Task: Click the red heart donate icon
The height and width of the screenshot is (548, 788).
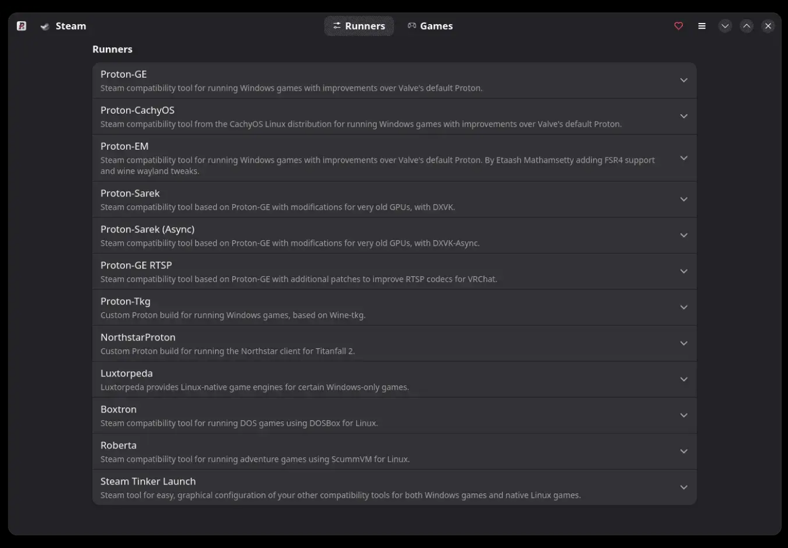Action: coord(678,26)
